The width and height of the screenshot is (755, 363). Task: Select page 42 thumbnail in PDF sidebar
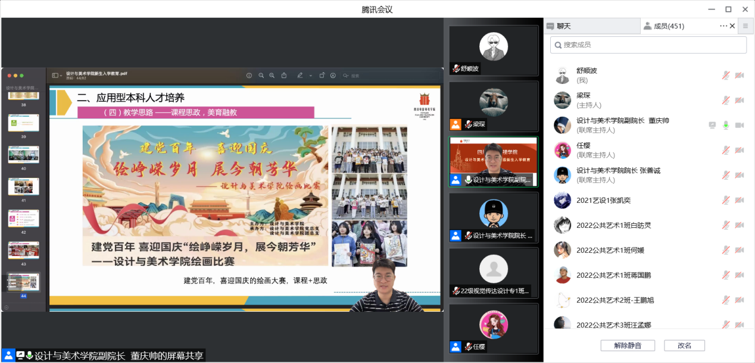click(24, 218)
